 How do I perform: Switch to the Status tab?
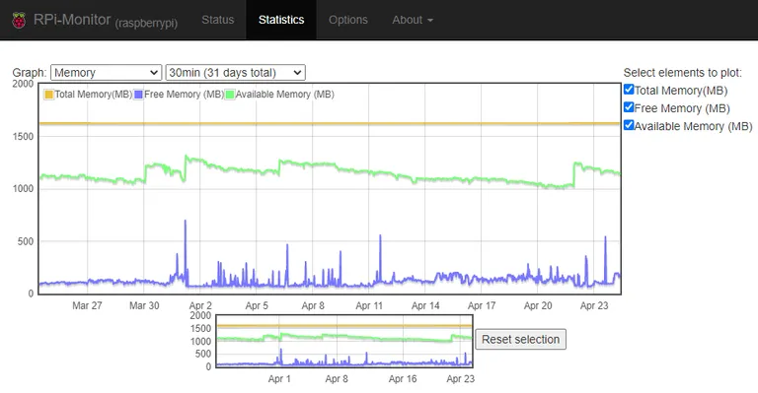(217, 20)
